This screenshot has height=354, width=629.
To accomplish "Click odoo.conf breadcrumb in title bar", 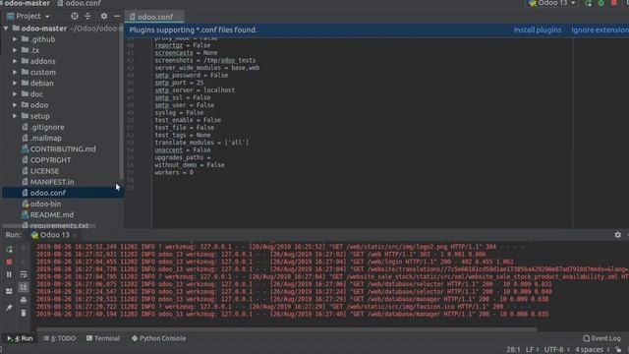I will (79, 3).
